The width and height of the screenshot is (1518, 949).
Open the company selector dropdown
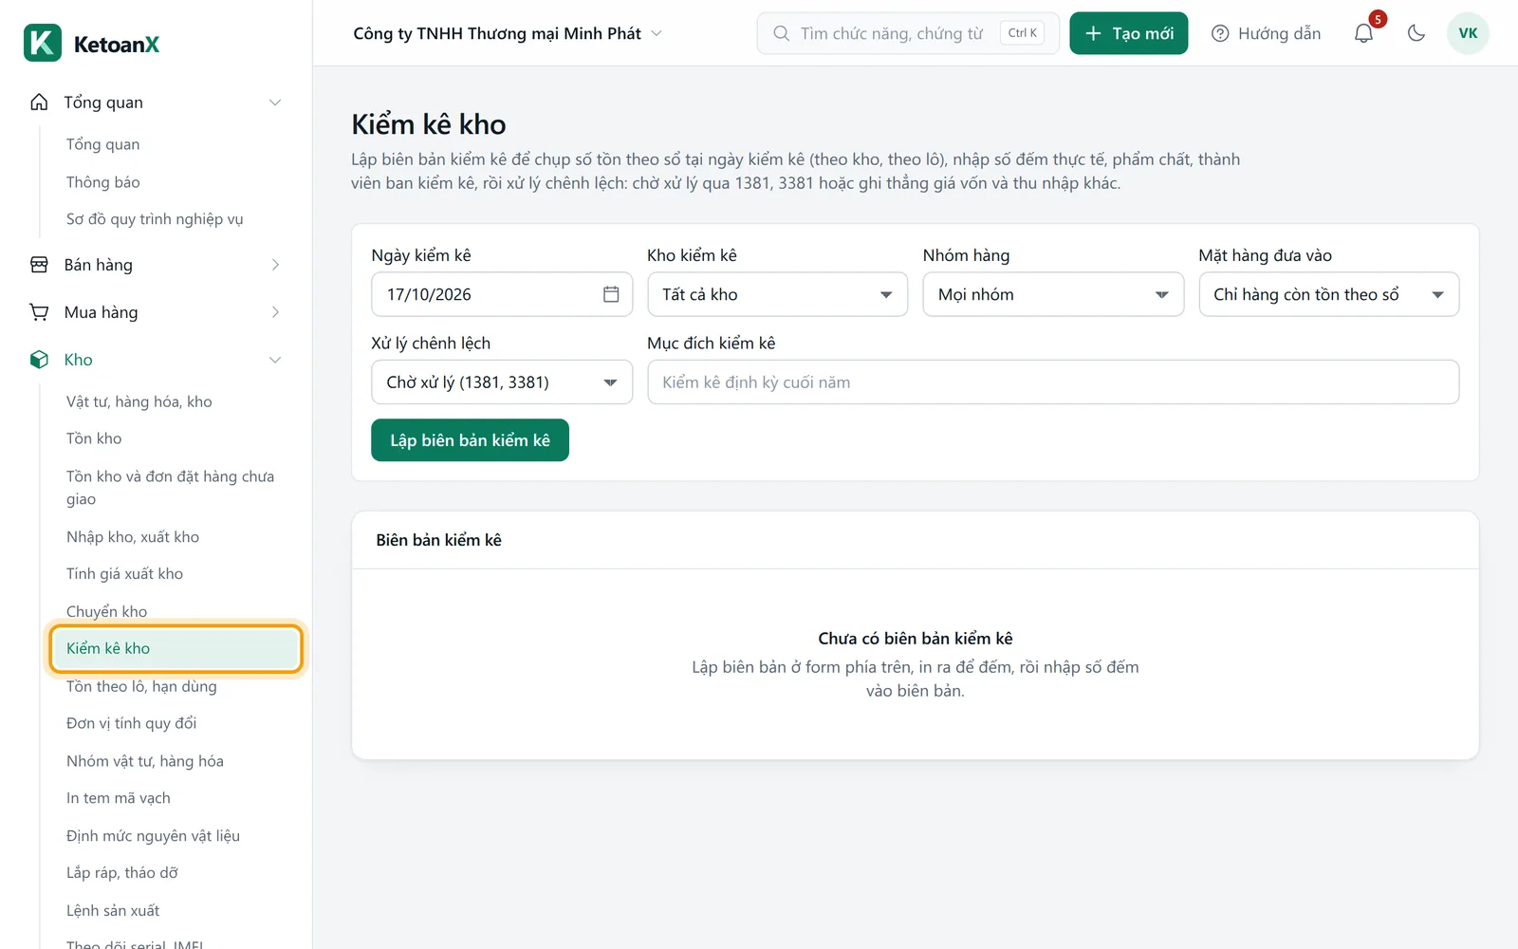point(508,33)
